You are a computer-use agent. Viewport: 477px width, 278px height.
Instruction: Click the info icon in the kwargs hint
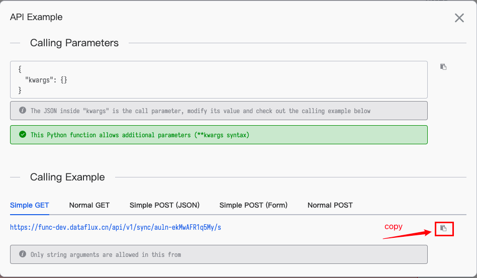click(23, 110)
